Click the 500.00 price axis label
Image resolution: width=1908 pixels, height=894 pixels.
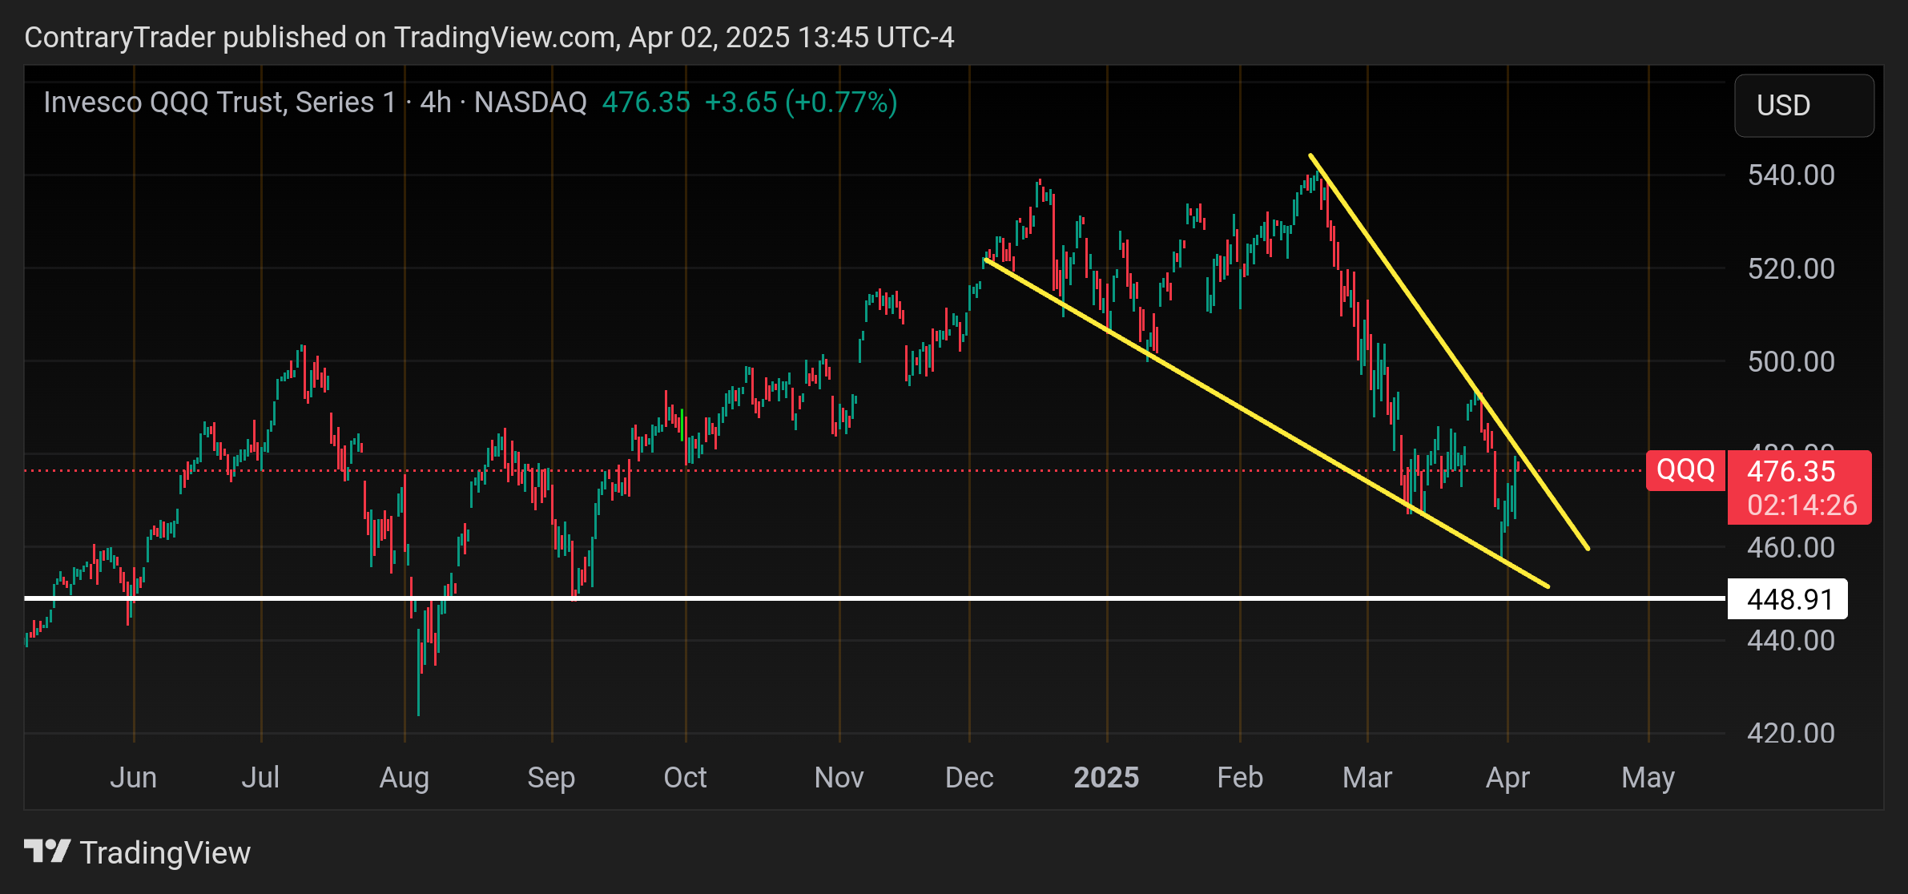point(1791,361)
